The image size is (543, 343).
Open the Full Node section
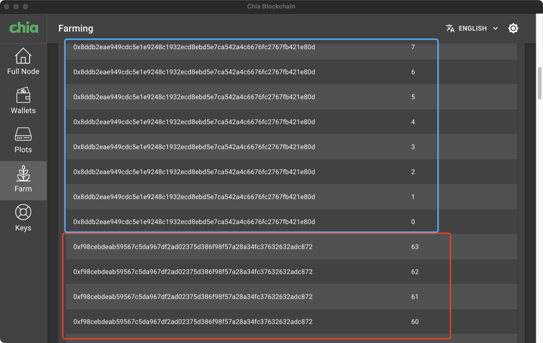point(23,62)
